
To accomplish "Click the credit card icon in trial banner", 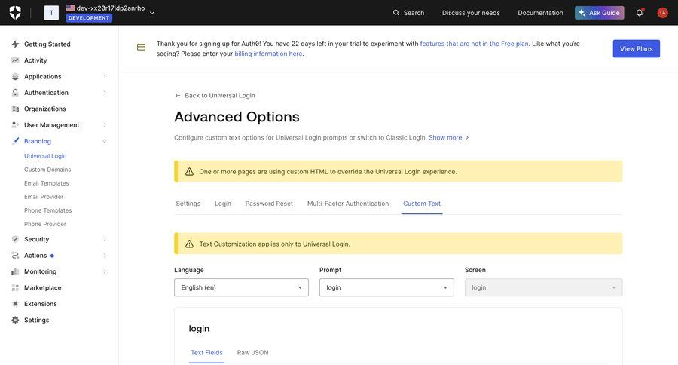I will (142, 48).
